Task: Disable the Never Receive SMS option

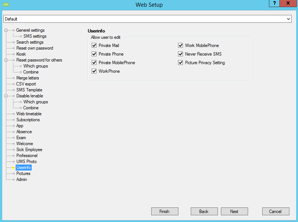Action: coord(181,54)
